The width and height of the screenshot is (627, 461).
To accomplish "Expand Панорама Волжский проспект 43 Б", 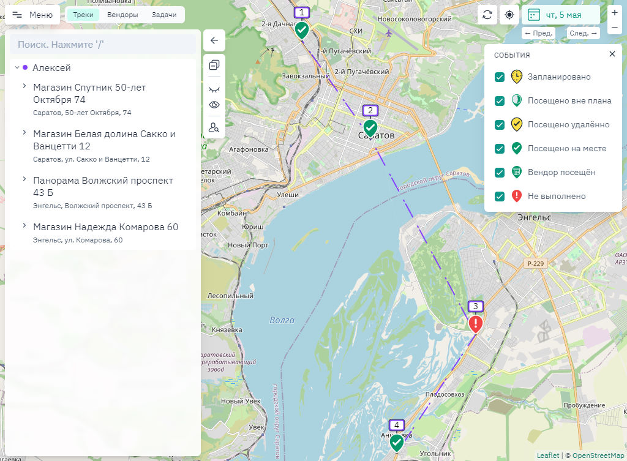I will pos(24,179).
